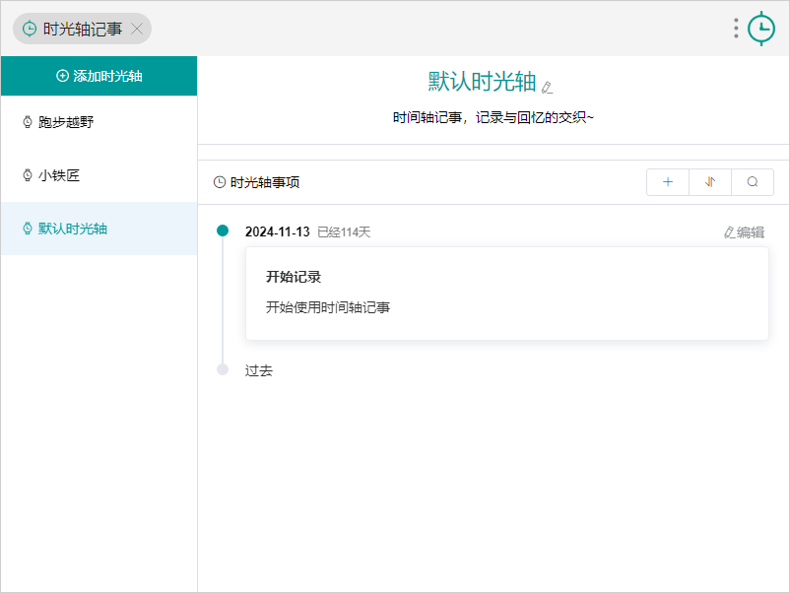Close the 时光轴记事 tab

tap(137, 29)
